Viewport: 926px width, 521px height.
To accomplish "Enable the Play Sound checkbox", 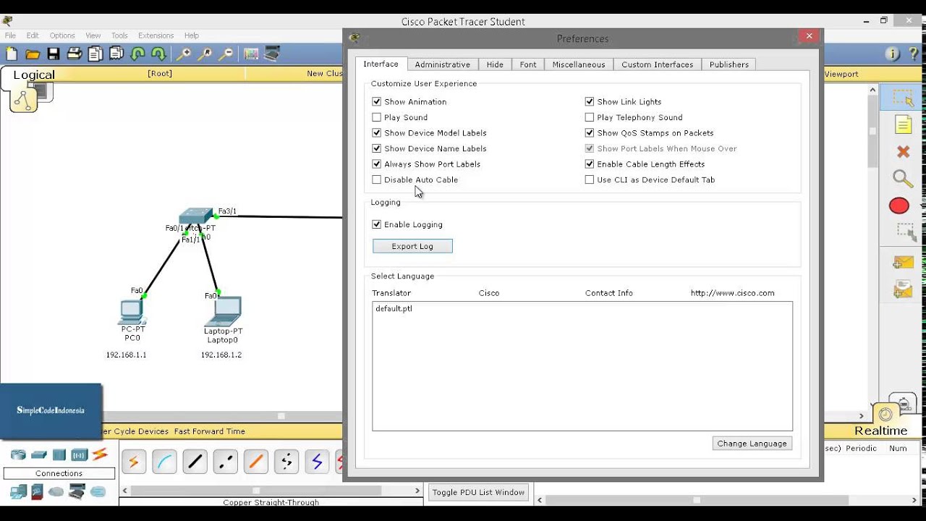I will coord(376,117).
